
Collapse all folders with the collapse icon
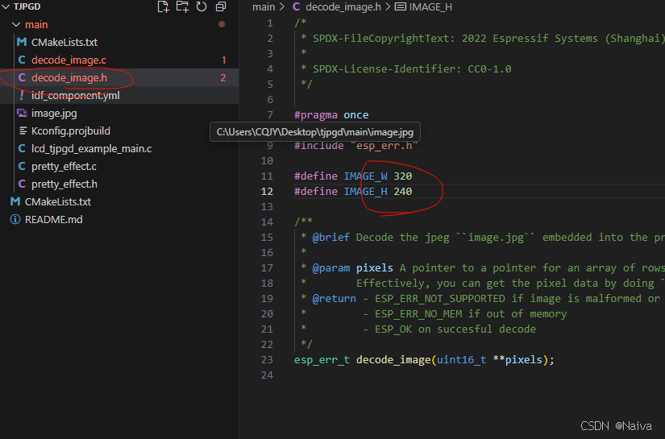[x=221, y=6]
